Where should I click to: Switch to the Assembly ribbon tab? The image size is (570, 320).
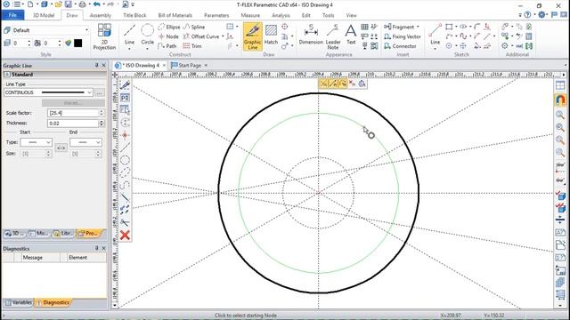101,15
